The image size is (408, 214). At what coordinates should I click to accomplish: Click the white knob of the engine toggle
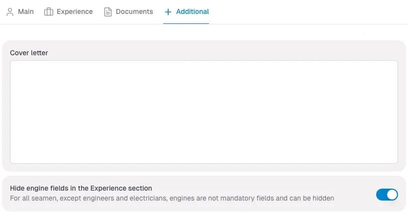[x=392, y=194]
